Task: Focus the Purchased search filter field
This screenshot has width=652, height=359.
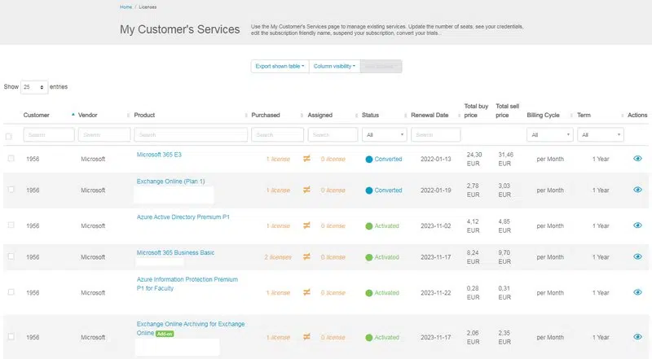Action: coord(277,134)
